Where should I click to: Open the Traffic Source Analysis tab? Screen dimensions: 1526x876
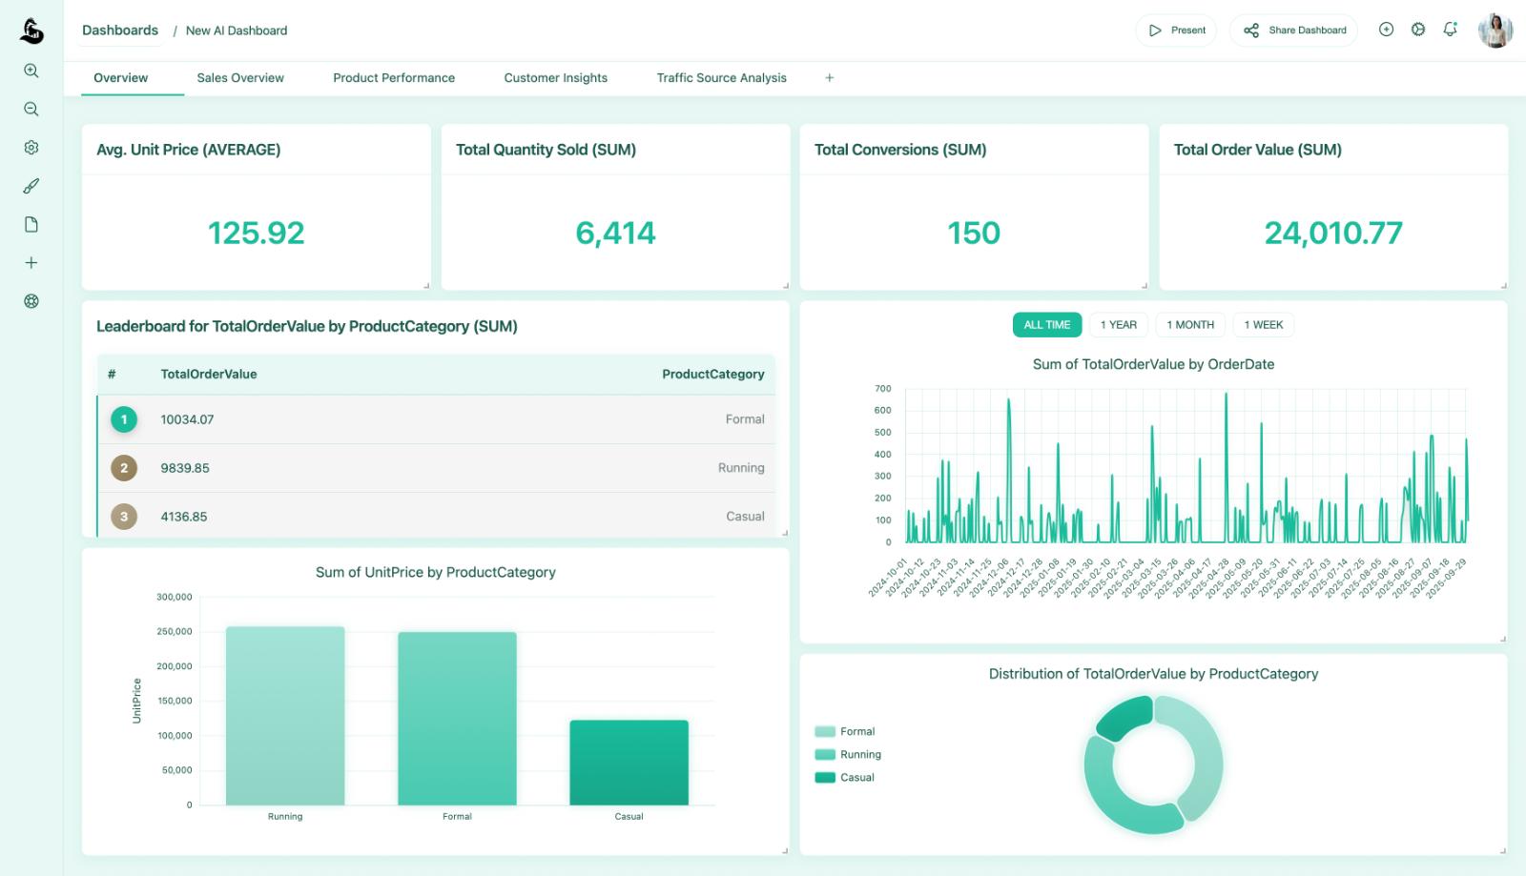pos(721,78)
